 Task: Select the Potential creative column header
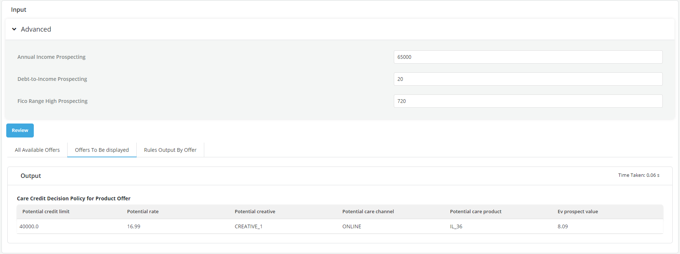(x=255, y=212)
